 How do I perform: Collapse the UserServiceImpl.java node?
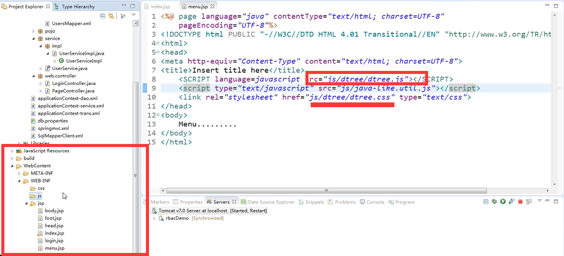pyautogui.click(x=48, y=53)
